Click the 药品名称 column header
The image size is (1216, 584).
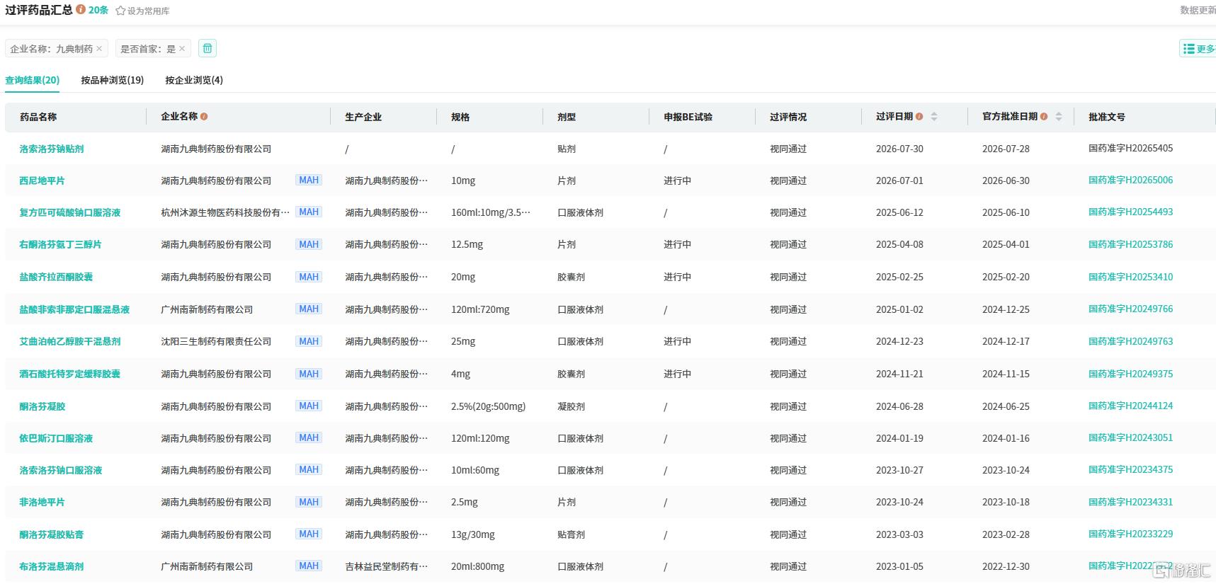tap(38, 117)
